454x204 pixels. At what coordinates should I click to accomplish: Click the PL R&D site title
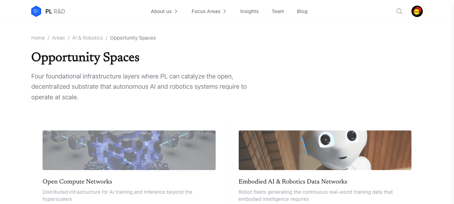click(x=55, y=11)
